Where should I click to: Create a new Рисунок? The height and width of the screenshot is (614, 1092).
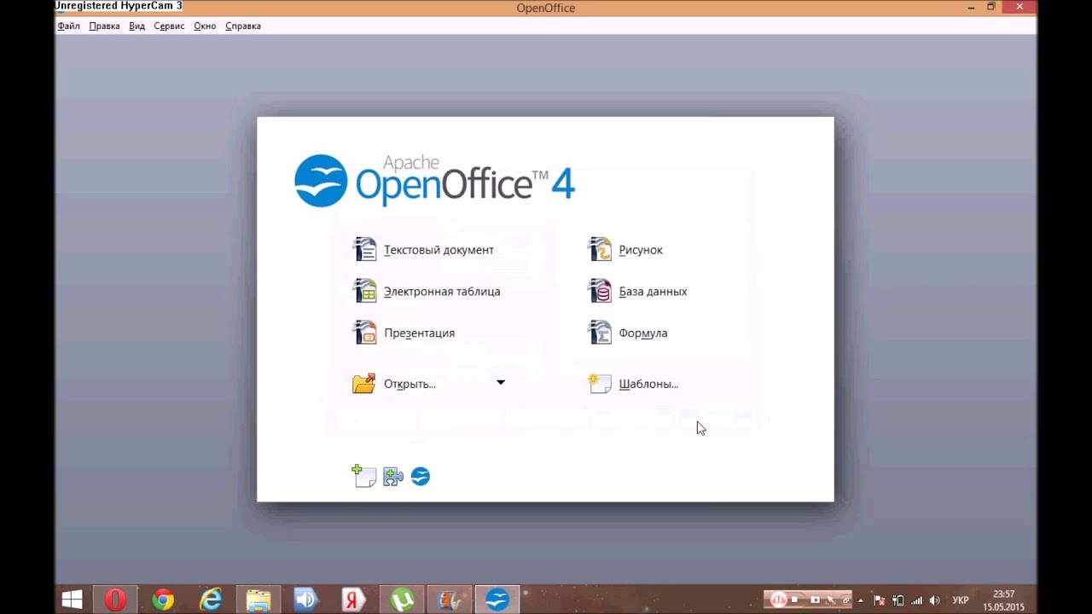click(641, 250)
